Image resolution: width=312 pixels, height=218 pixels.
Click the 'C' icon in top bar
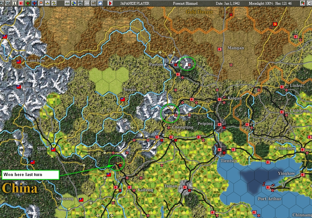click(309, 3)
